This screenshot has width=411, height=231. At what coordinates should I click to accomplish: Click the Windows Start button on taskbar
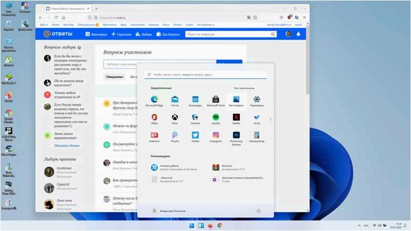coord(192,225)
